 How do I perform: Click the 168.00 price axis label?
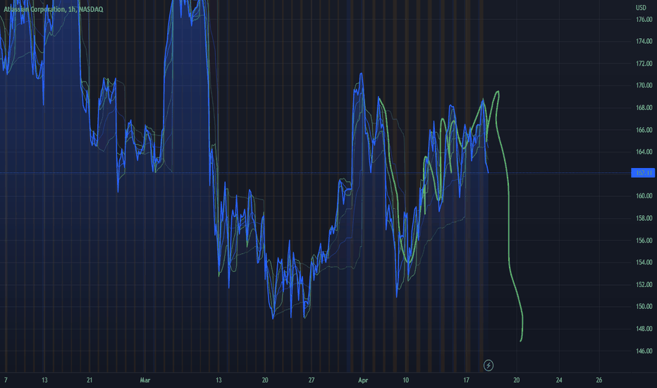[x=644, y=108]
